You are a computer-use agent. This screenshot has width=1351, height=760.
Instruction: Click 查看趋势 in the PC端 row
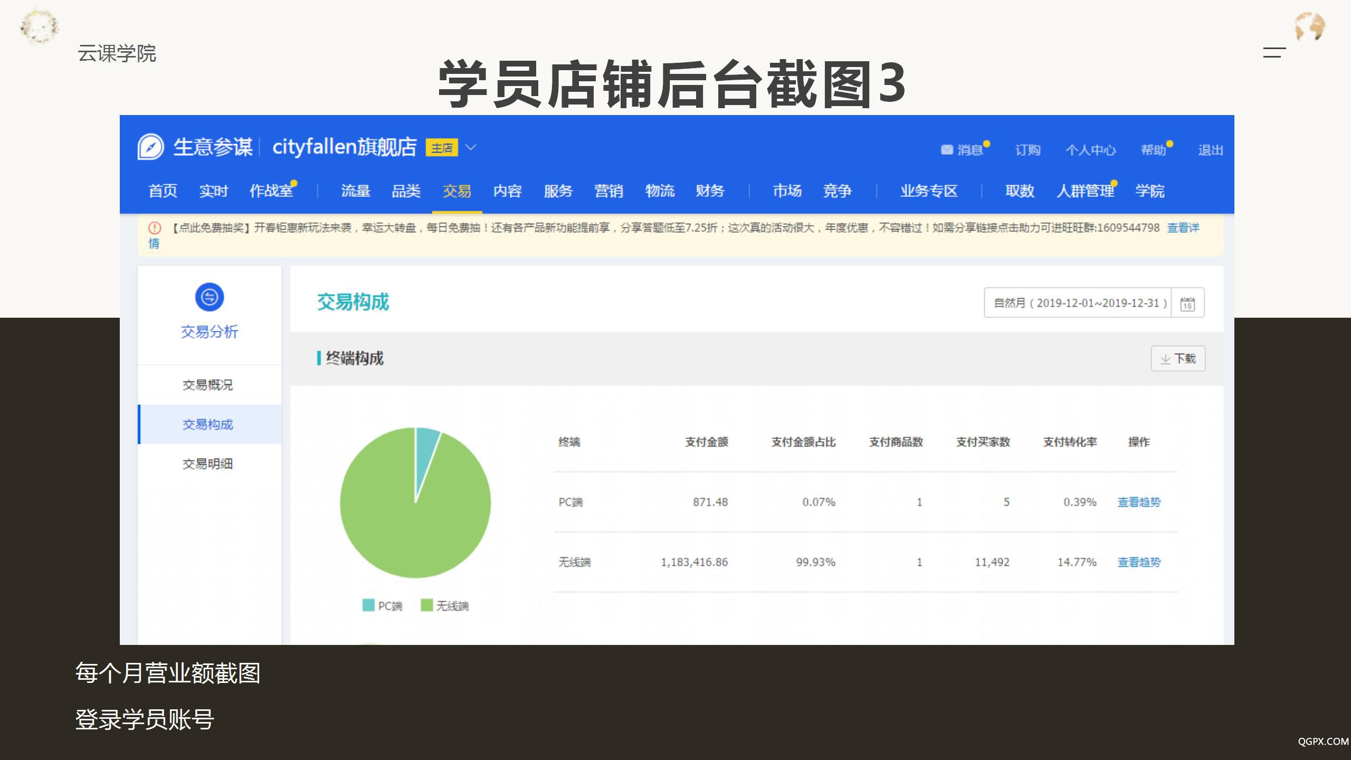coord(1139,502)
